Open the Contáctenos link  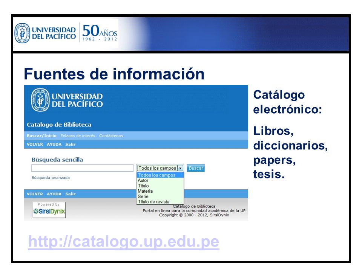pyautogui.click(x=111, y=136)
